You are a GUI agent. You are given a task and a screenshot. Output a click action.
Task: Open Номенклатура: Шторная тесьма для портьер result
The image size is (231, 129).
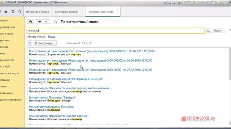58,116
